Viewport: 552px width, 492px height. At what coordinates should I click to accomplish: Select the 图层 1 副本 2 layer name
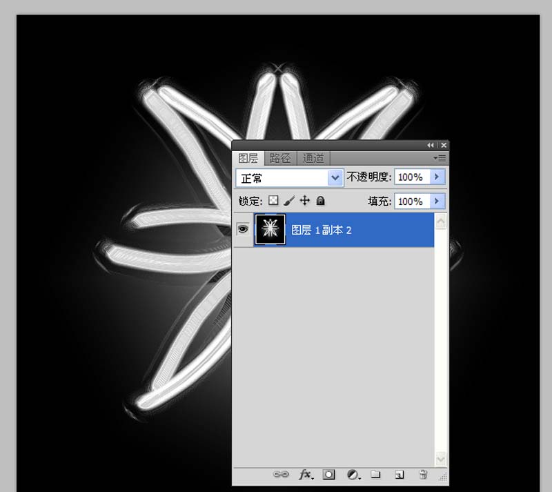point(322,230)
